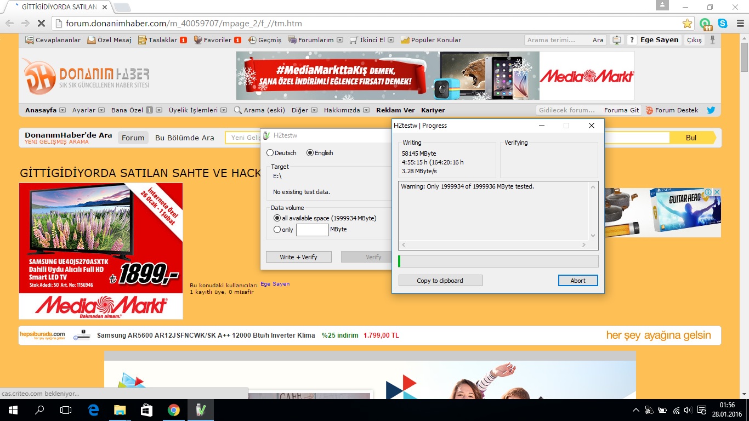The image size is (749, 421).
Task: Expand the Hakkımızda dropdown arrow
Action: (366, 110)
